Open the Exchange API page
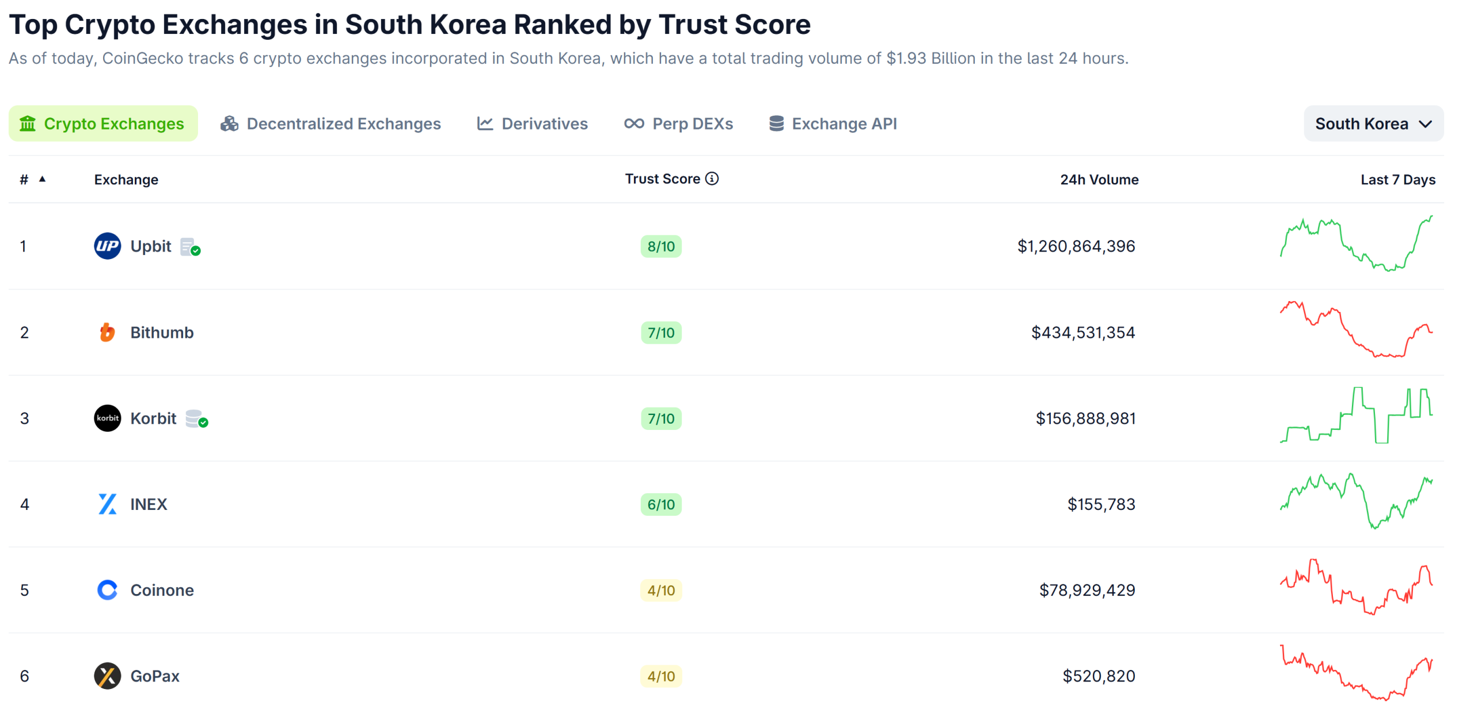Viewport: 1474px width, 712px height. click(833, 123)
